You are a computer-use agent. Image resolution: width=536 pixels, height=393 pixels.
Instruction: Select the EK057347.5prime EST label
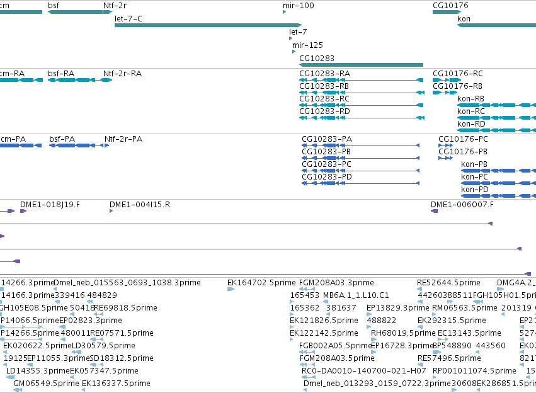tap(105, 371)
